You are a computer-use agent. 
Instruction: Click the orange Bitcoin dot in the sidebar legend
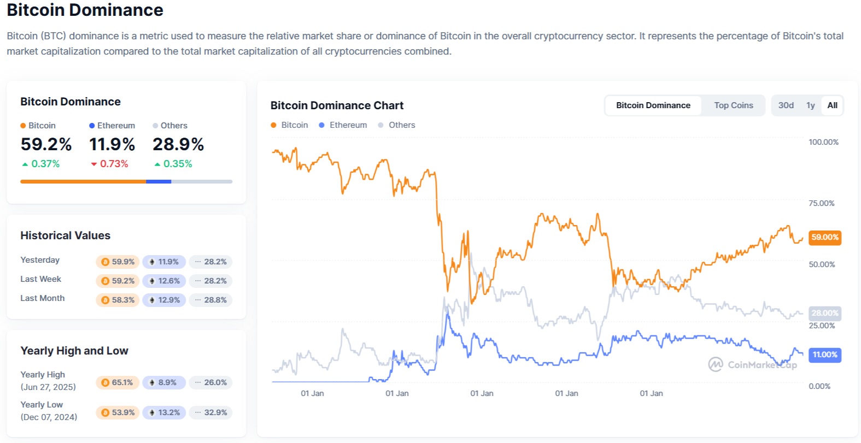pyautogui.click(x=23, y=125)
